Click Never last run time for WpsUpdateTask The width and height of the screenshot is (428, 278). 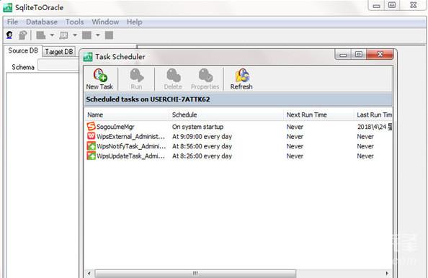(365, 156)
